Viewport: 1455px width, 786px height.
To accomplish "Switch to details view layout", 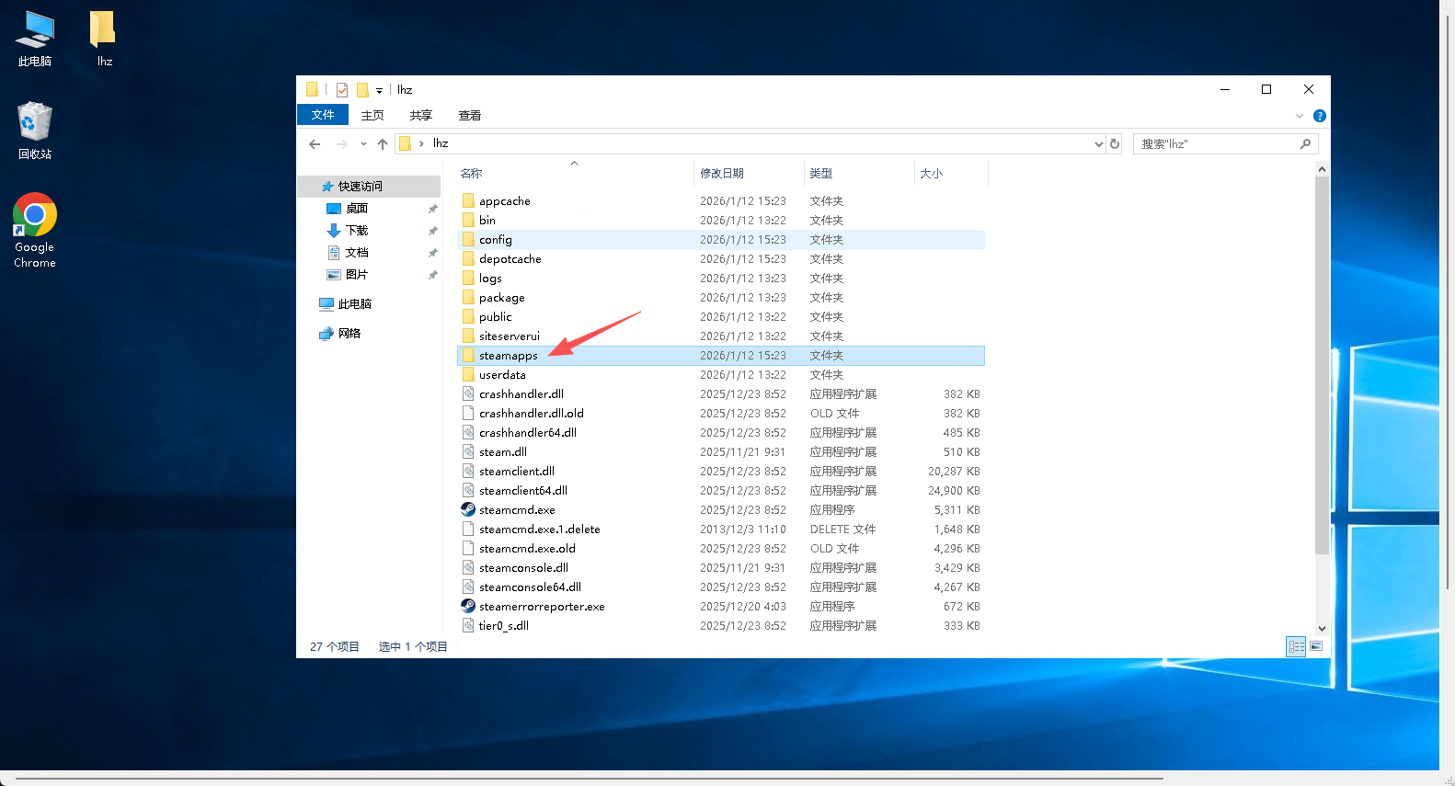I will coord(1296,647).
